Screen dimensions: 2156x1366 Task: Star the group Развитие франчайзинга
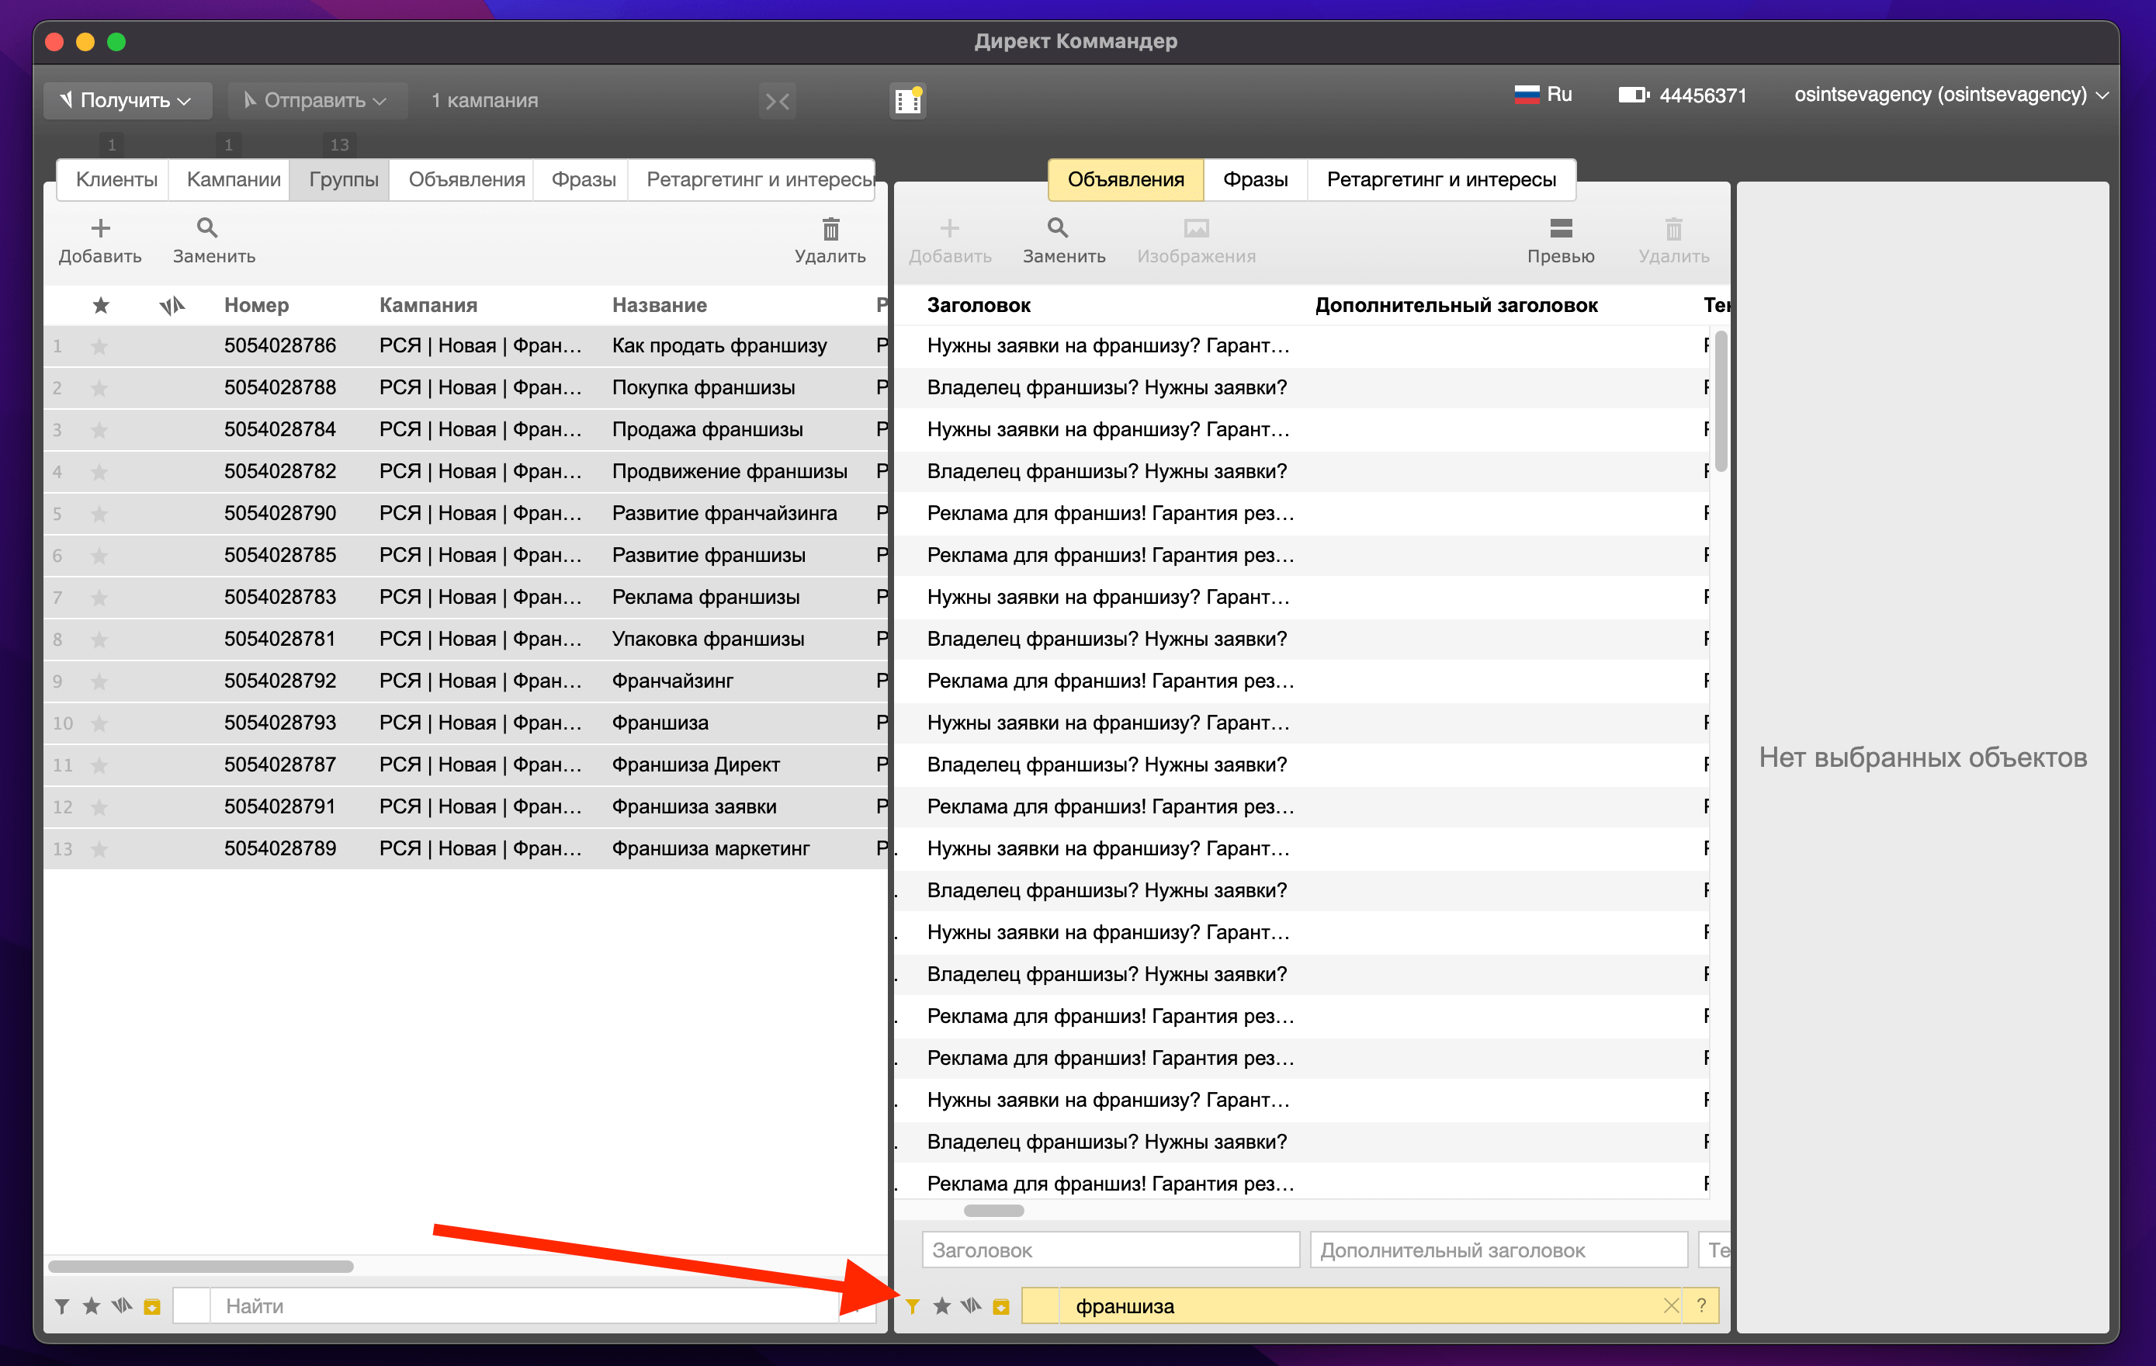point(99,514)
